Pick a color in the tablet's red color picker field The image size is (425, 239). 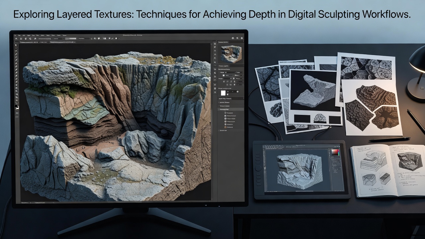[x=335, y=152]
